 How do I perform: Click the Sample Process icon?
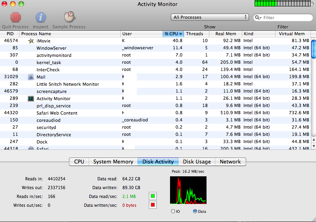coord(70,17)
